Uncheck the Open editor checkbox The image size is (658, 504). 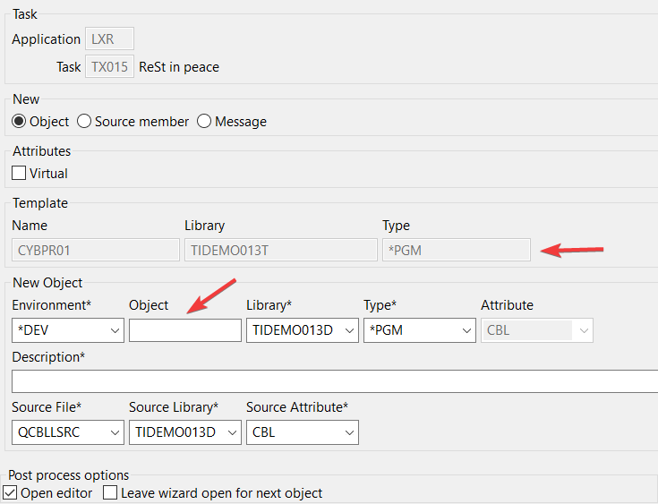point(10,492)
